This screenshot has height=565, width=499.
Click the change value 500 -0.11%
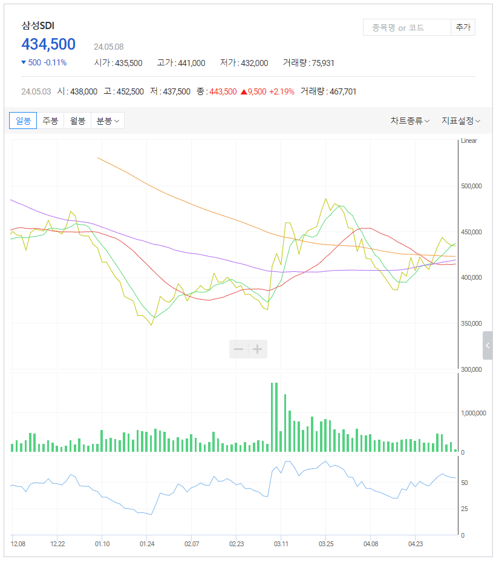[x=44, y=63]
